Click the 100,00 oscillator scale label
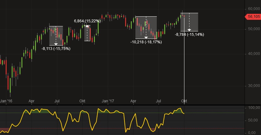The height and width of the screenshot is (135, 261). [254, 108]
